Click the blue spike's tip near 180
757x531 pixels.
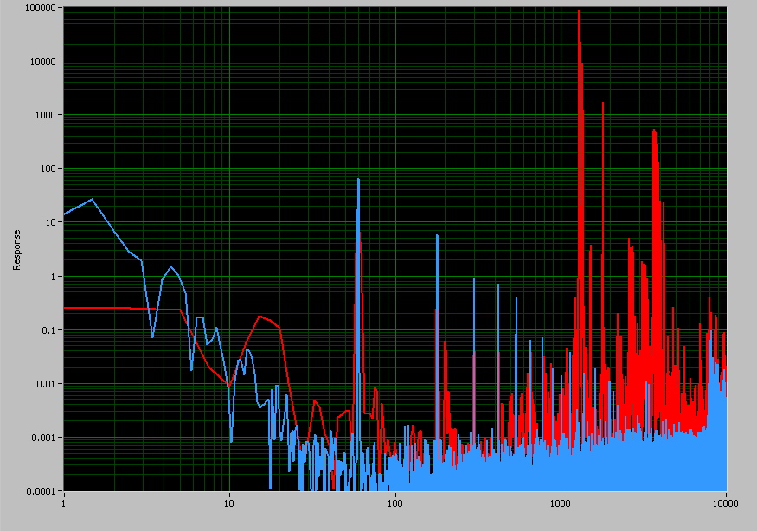(437, 235)
